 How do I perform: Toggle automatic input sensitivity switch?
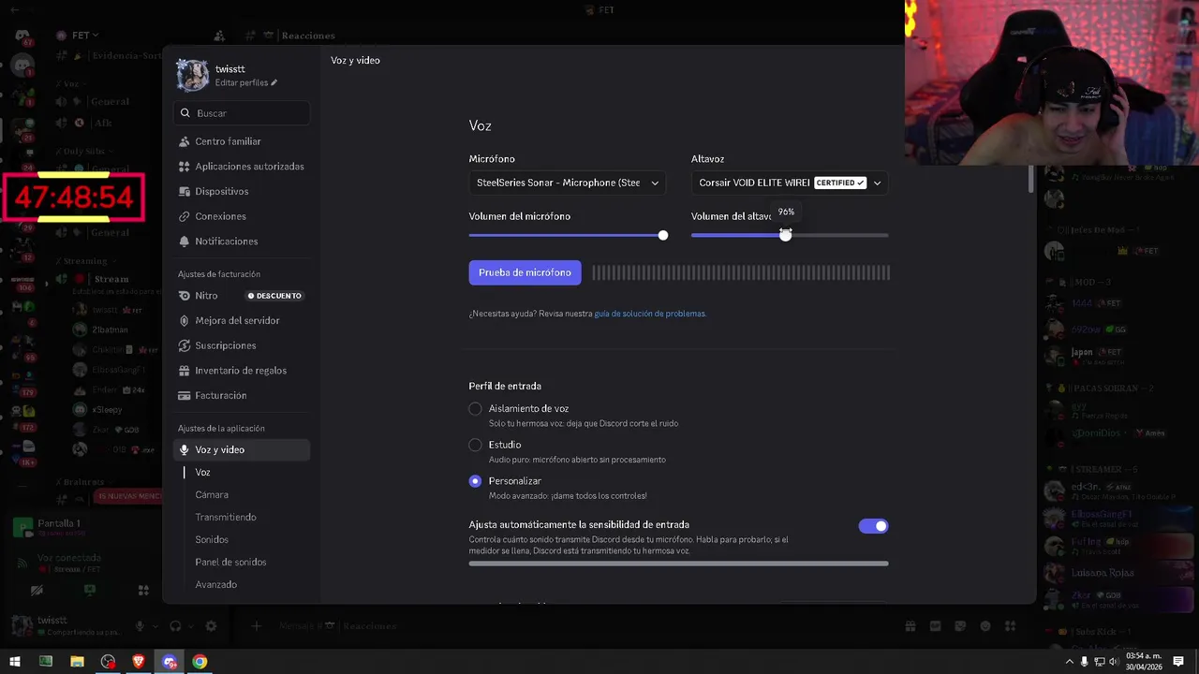click(x=873, y=526)
